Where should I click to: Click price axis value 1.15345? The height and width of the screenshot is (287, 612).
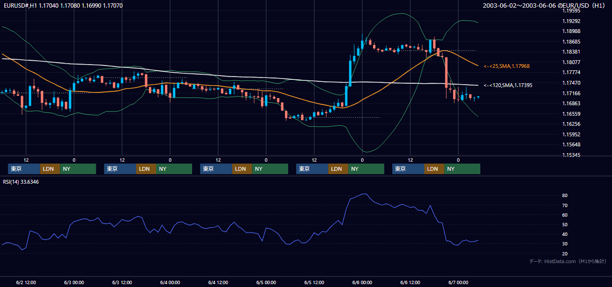[x=571, y=155]
